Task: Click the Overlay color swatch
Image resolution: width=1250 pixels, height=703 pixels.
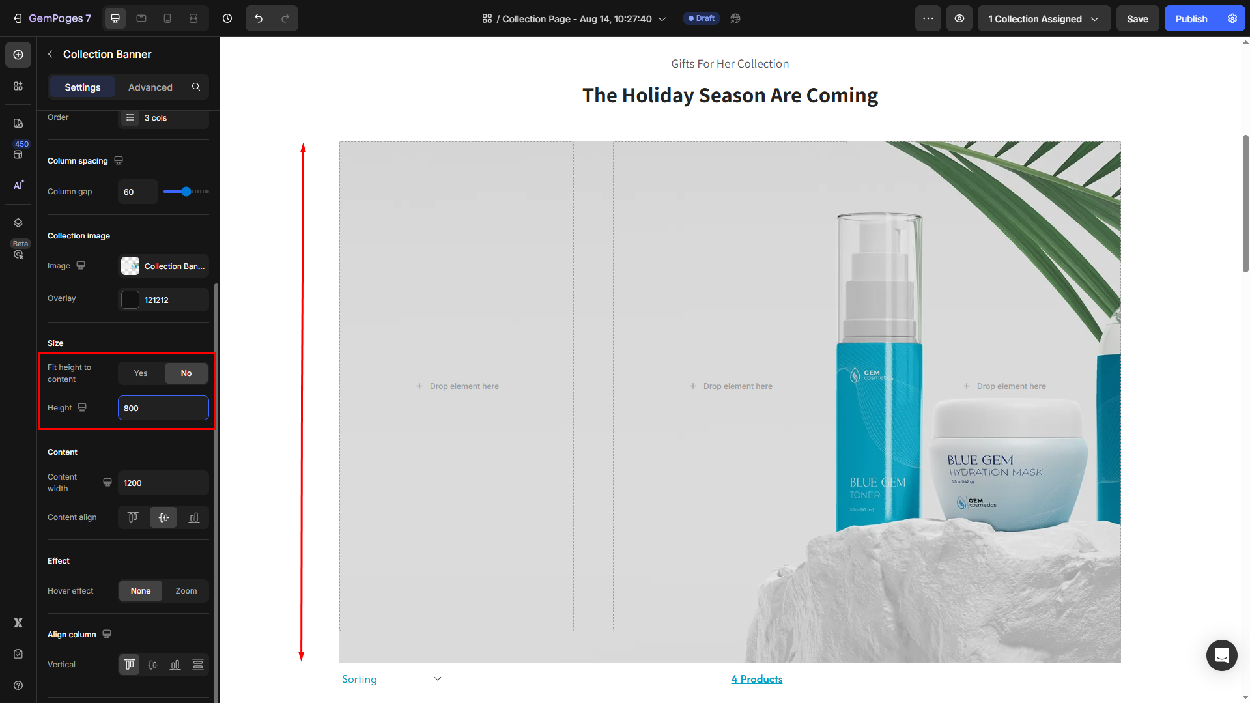Action: (130, 300)
